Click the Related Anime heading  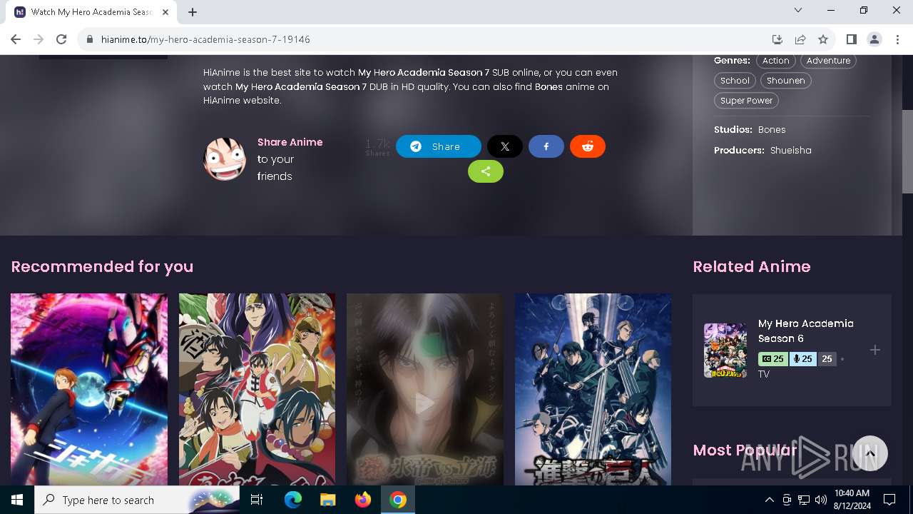point(752,267)
